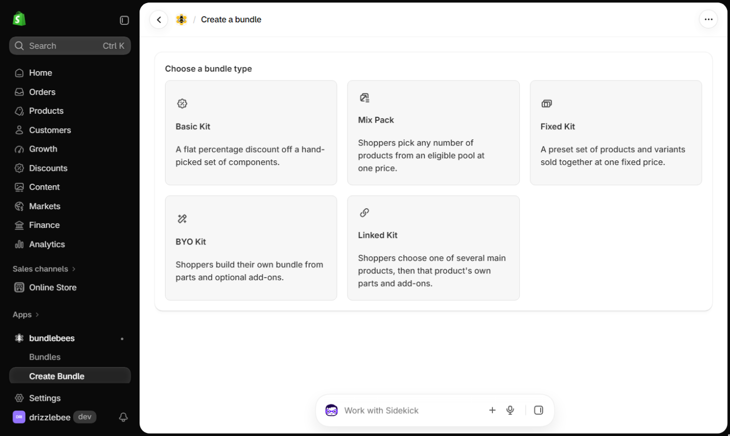Click the Home house icon
The height and width of the screenshot is (436, 730).
19,73
